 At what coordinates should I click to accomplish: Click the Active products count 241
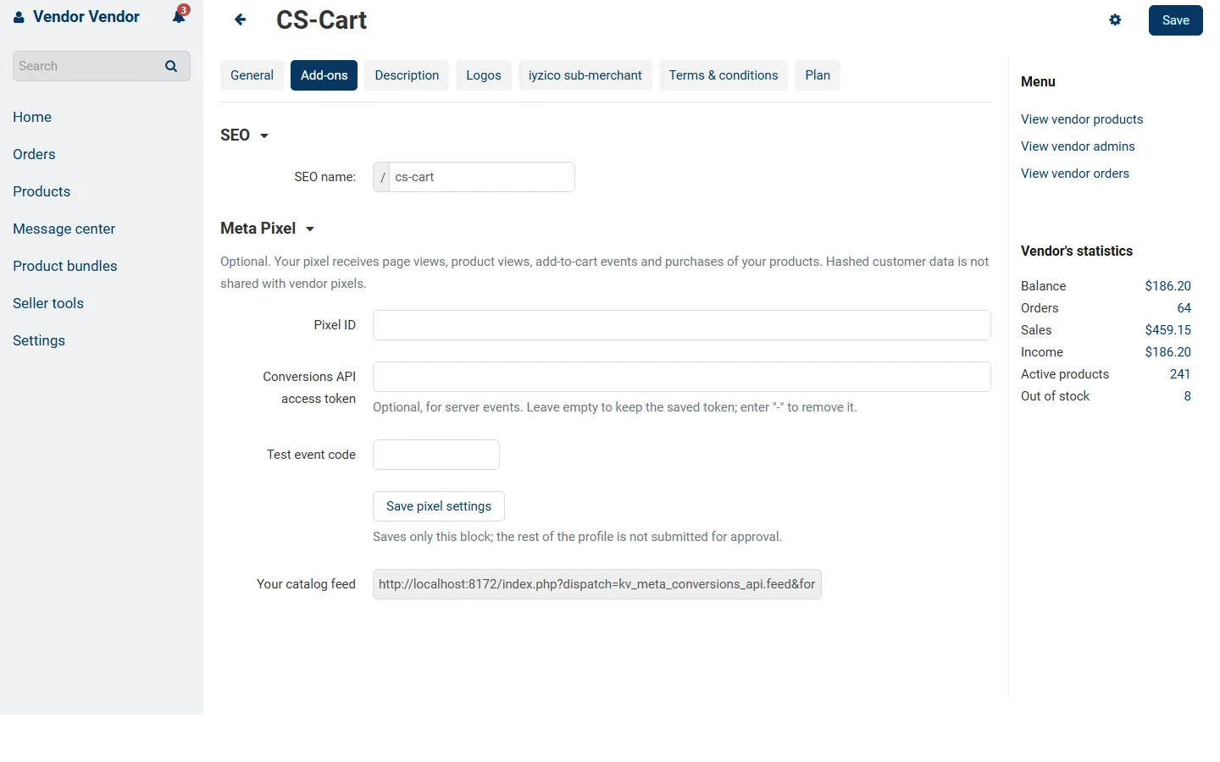tap(1180, 374)
